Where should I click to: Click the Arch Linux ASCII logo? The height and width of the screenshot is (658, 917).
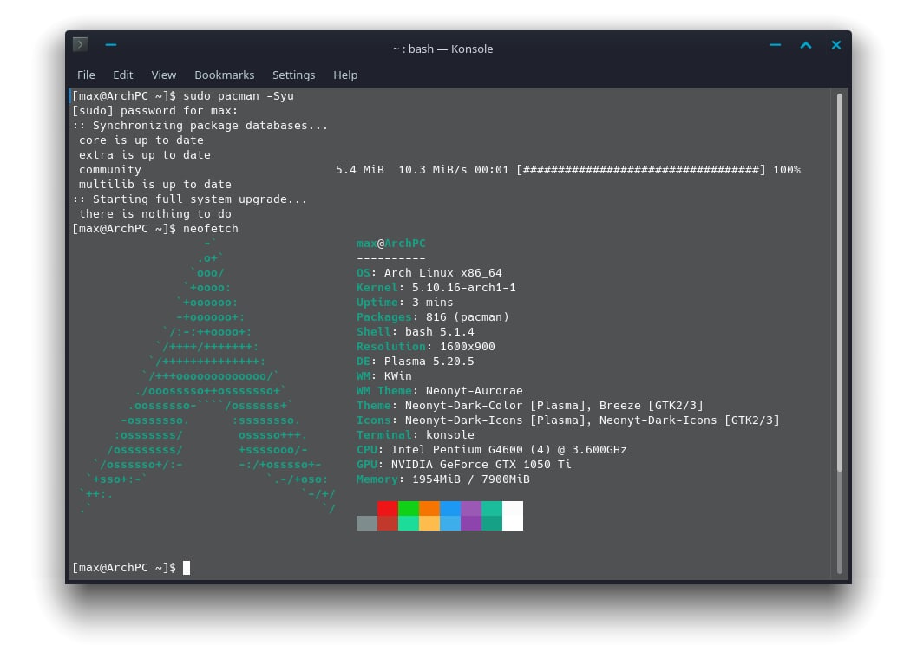tap(207, 375)
